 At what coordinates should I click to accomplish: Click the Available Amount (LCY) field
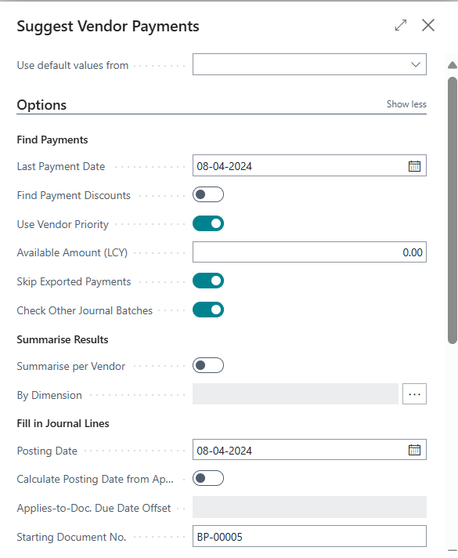(309, 252)
